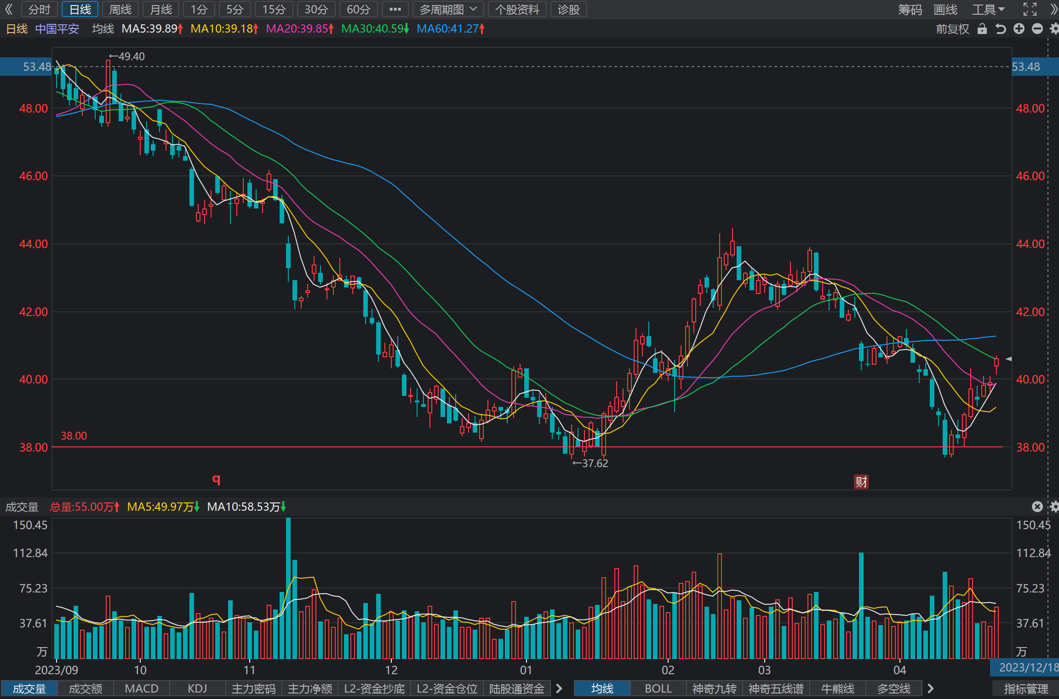Click volume MA5:49.97万 label
This screenshot has width=1059, height=699.
(x=163, y=507)
